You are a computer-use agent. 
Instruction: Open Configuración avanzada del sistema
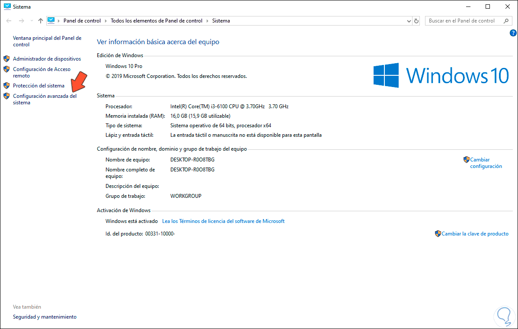[45, 99]
